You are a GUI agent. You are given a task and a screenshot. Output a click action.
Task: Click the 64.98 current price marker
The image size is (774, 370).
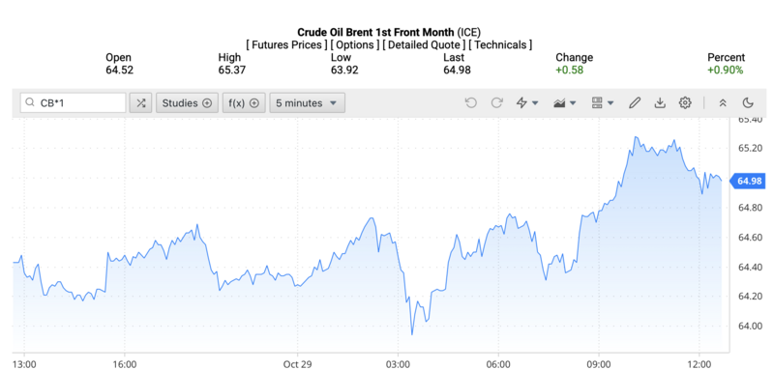coord(747,181)
